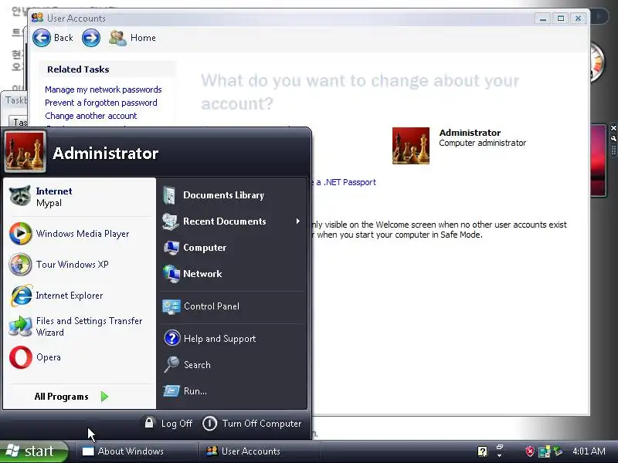Click Log Off button
This screenshot has width=618, height=463.
pyautogui.click(x=168, y=423)
